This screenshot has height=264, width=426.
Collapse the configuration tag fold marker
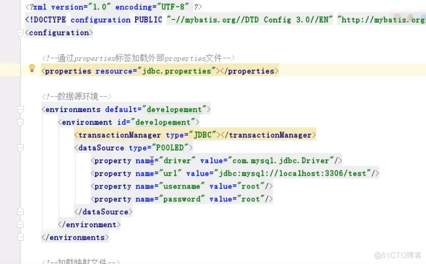pos(20,33)
